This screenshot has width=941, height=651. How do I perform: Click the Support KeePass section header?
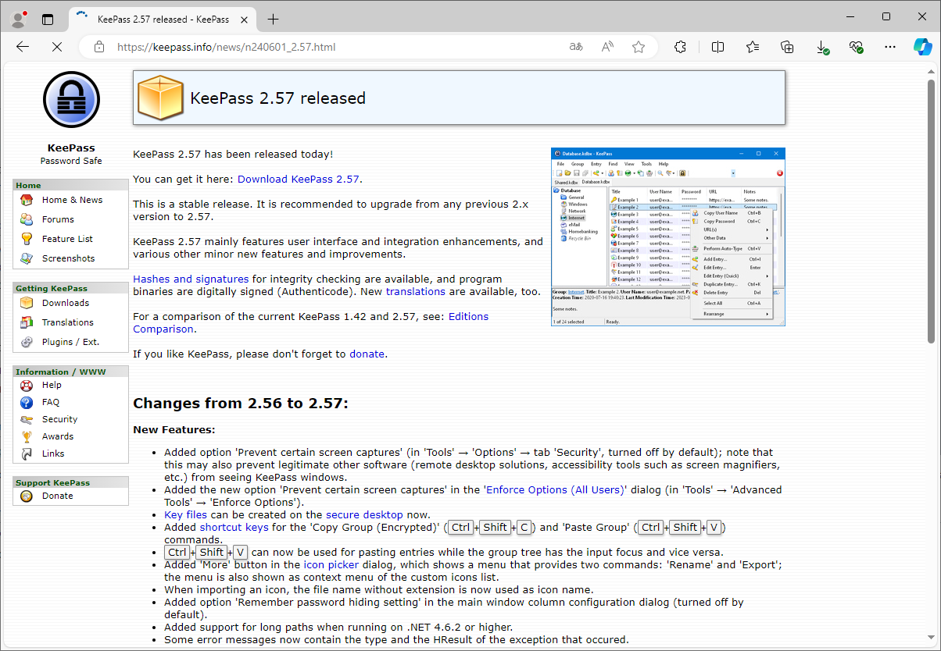70,482
